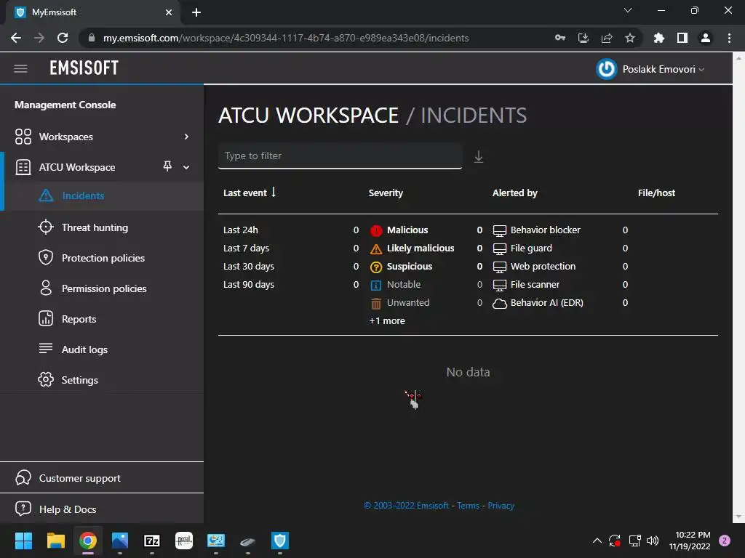Open Help & Docs
Image resolution: width=745 pixels, height=558 pixels.
68,509
